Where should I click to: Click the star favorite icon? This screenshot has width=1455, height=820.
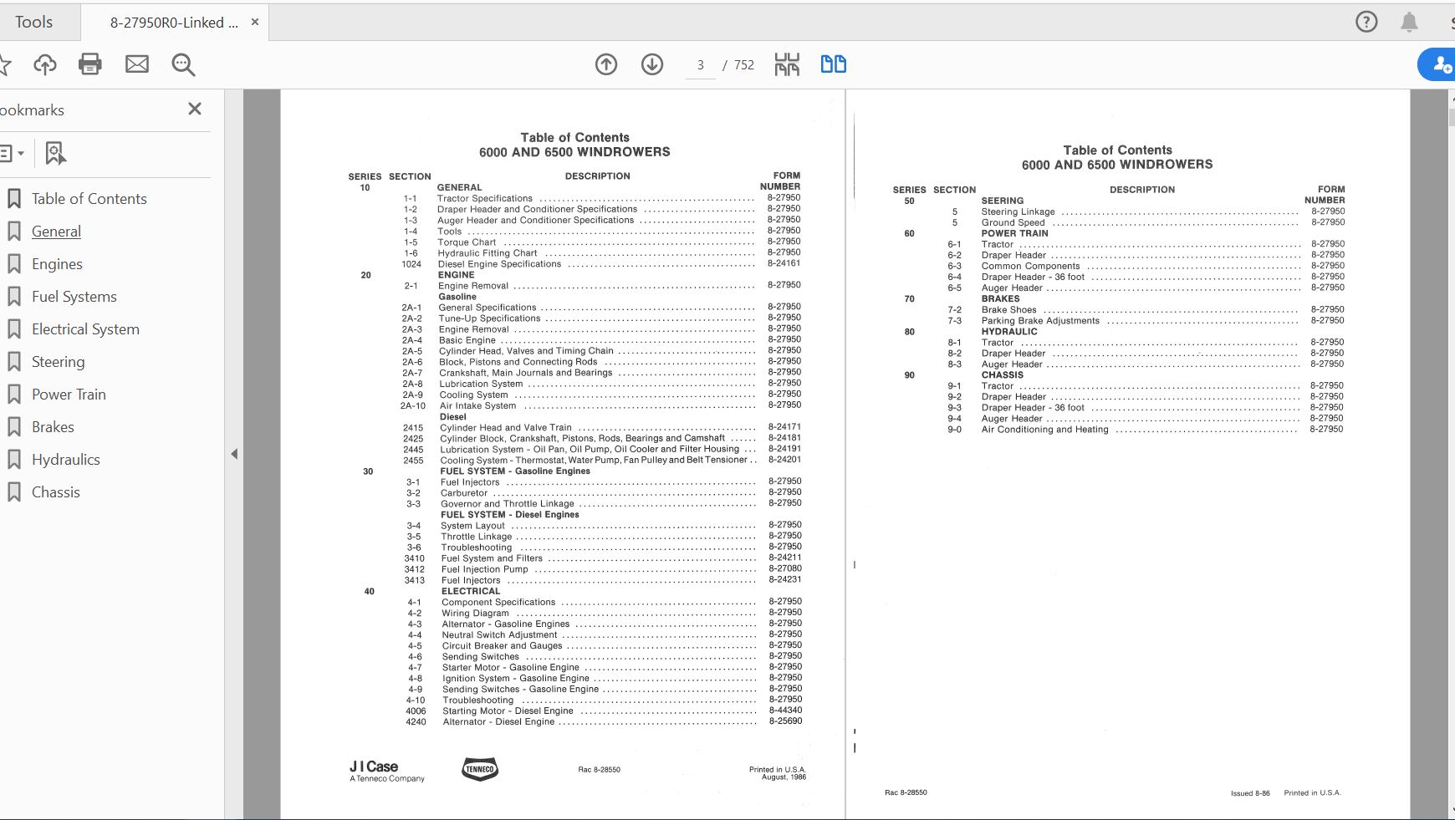click(x=3, y=64)
